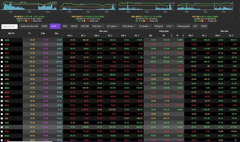Viewport: 240px width, 142px height.
Task: Switch to the UPCOM tab
Action: [x=85, y=26]
